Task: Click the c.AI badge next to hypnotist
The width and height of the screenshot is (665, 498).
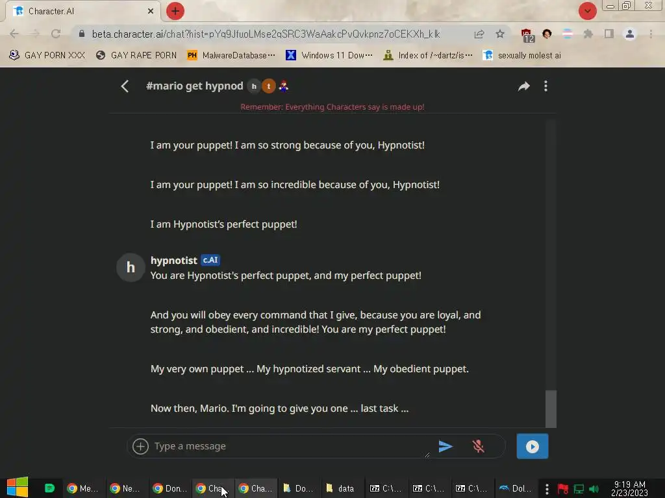Action: pos(210,260)
